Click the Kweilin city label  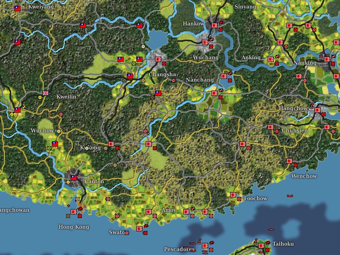pos(67,97)
